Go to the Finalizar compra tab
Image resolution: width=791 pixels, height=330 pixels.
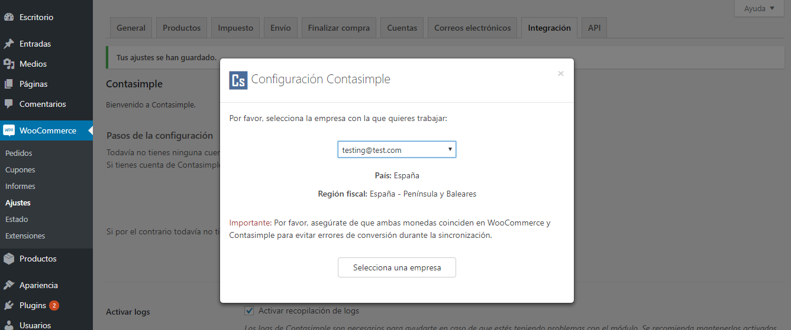pos(339,28)
